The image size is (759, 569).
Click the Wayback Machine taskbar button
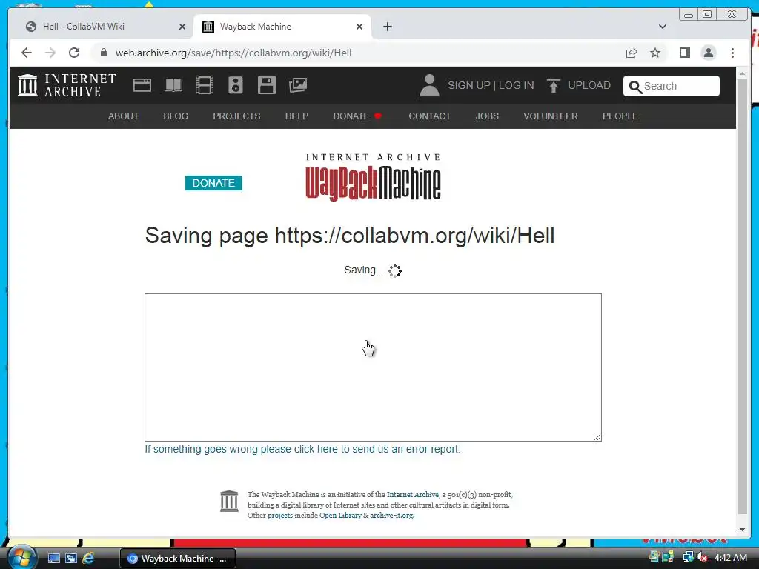pyautogui.click(x=178, y=559)
